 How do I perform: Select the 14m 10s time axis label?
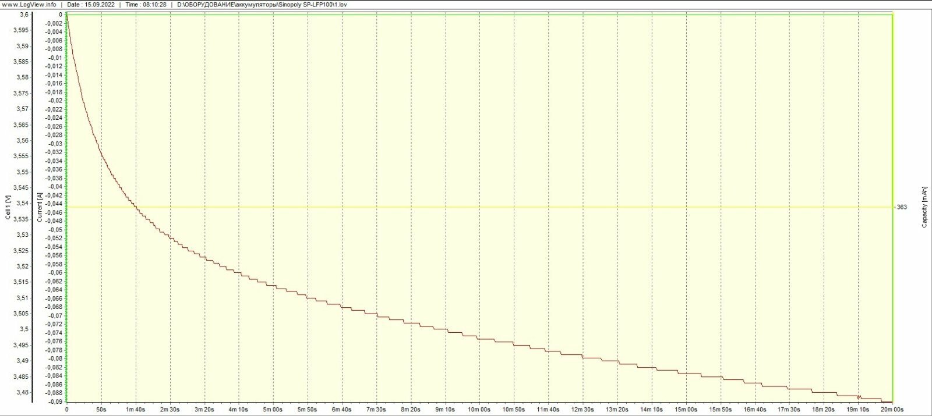(x=652, y=410)
